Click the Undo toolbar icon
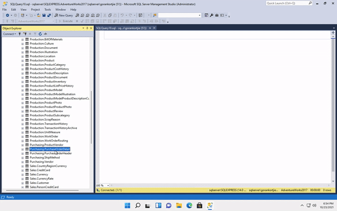 coord(122,15)
